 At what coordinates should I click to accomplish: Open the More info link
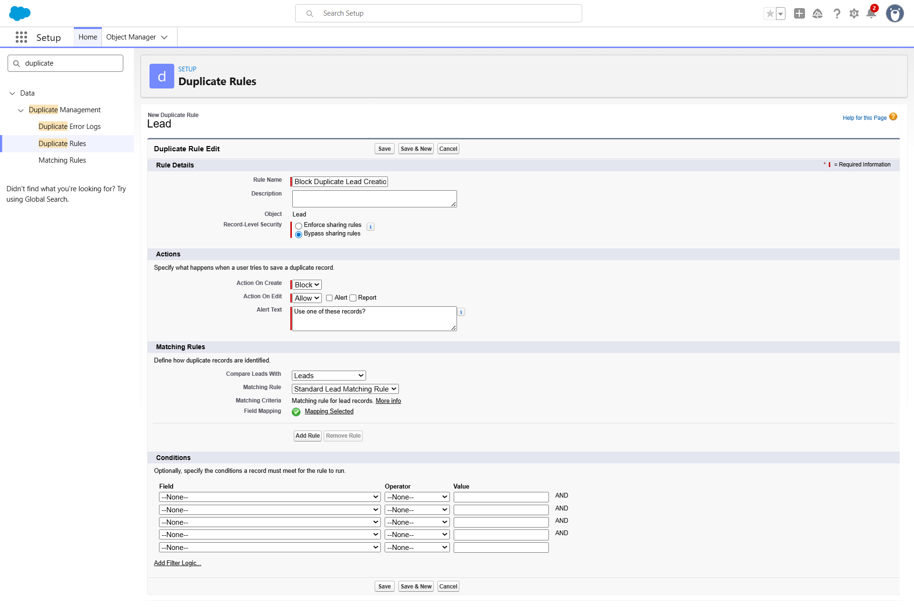[388, 401]
